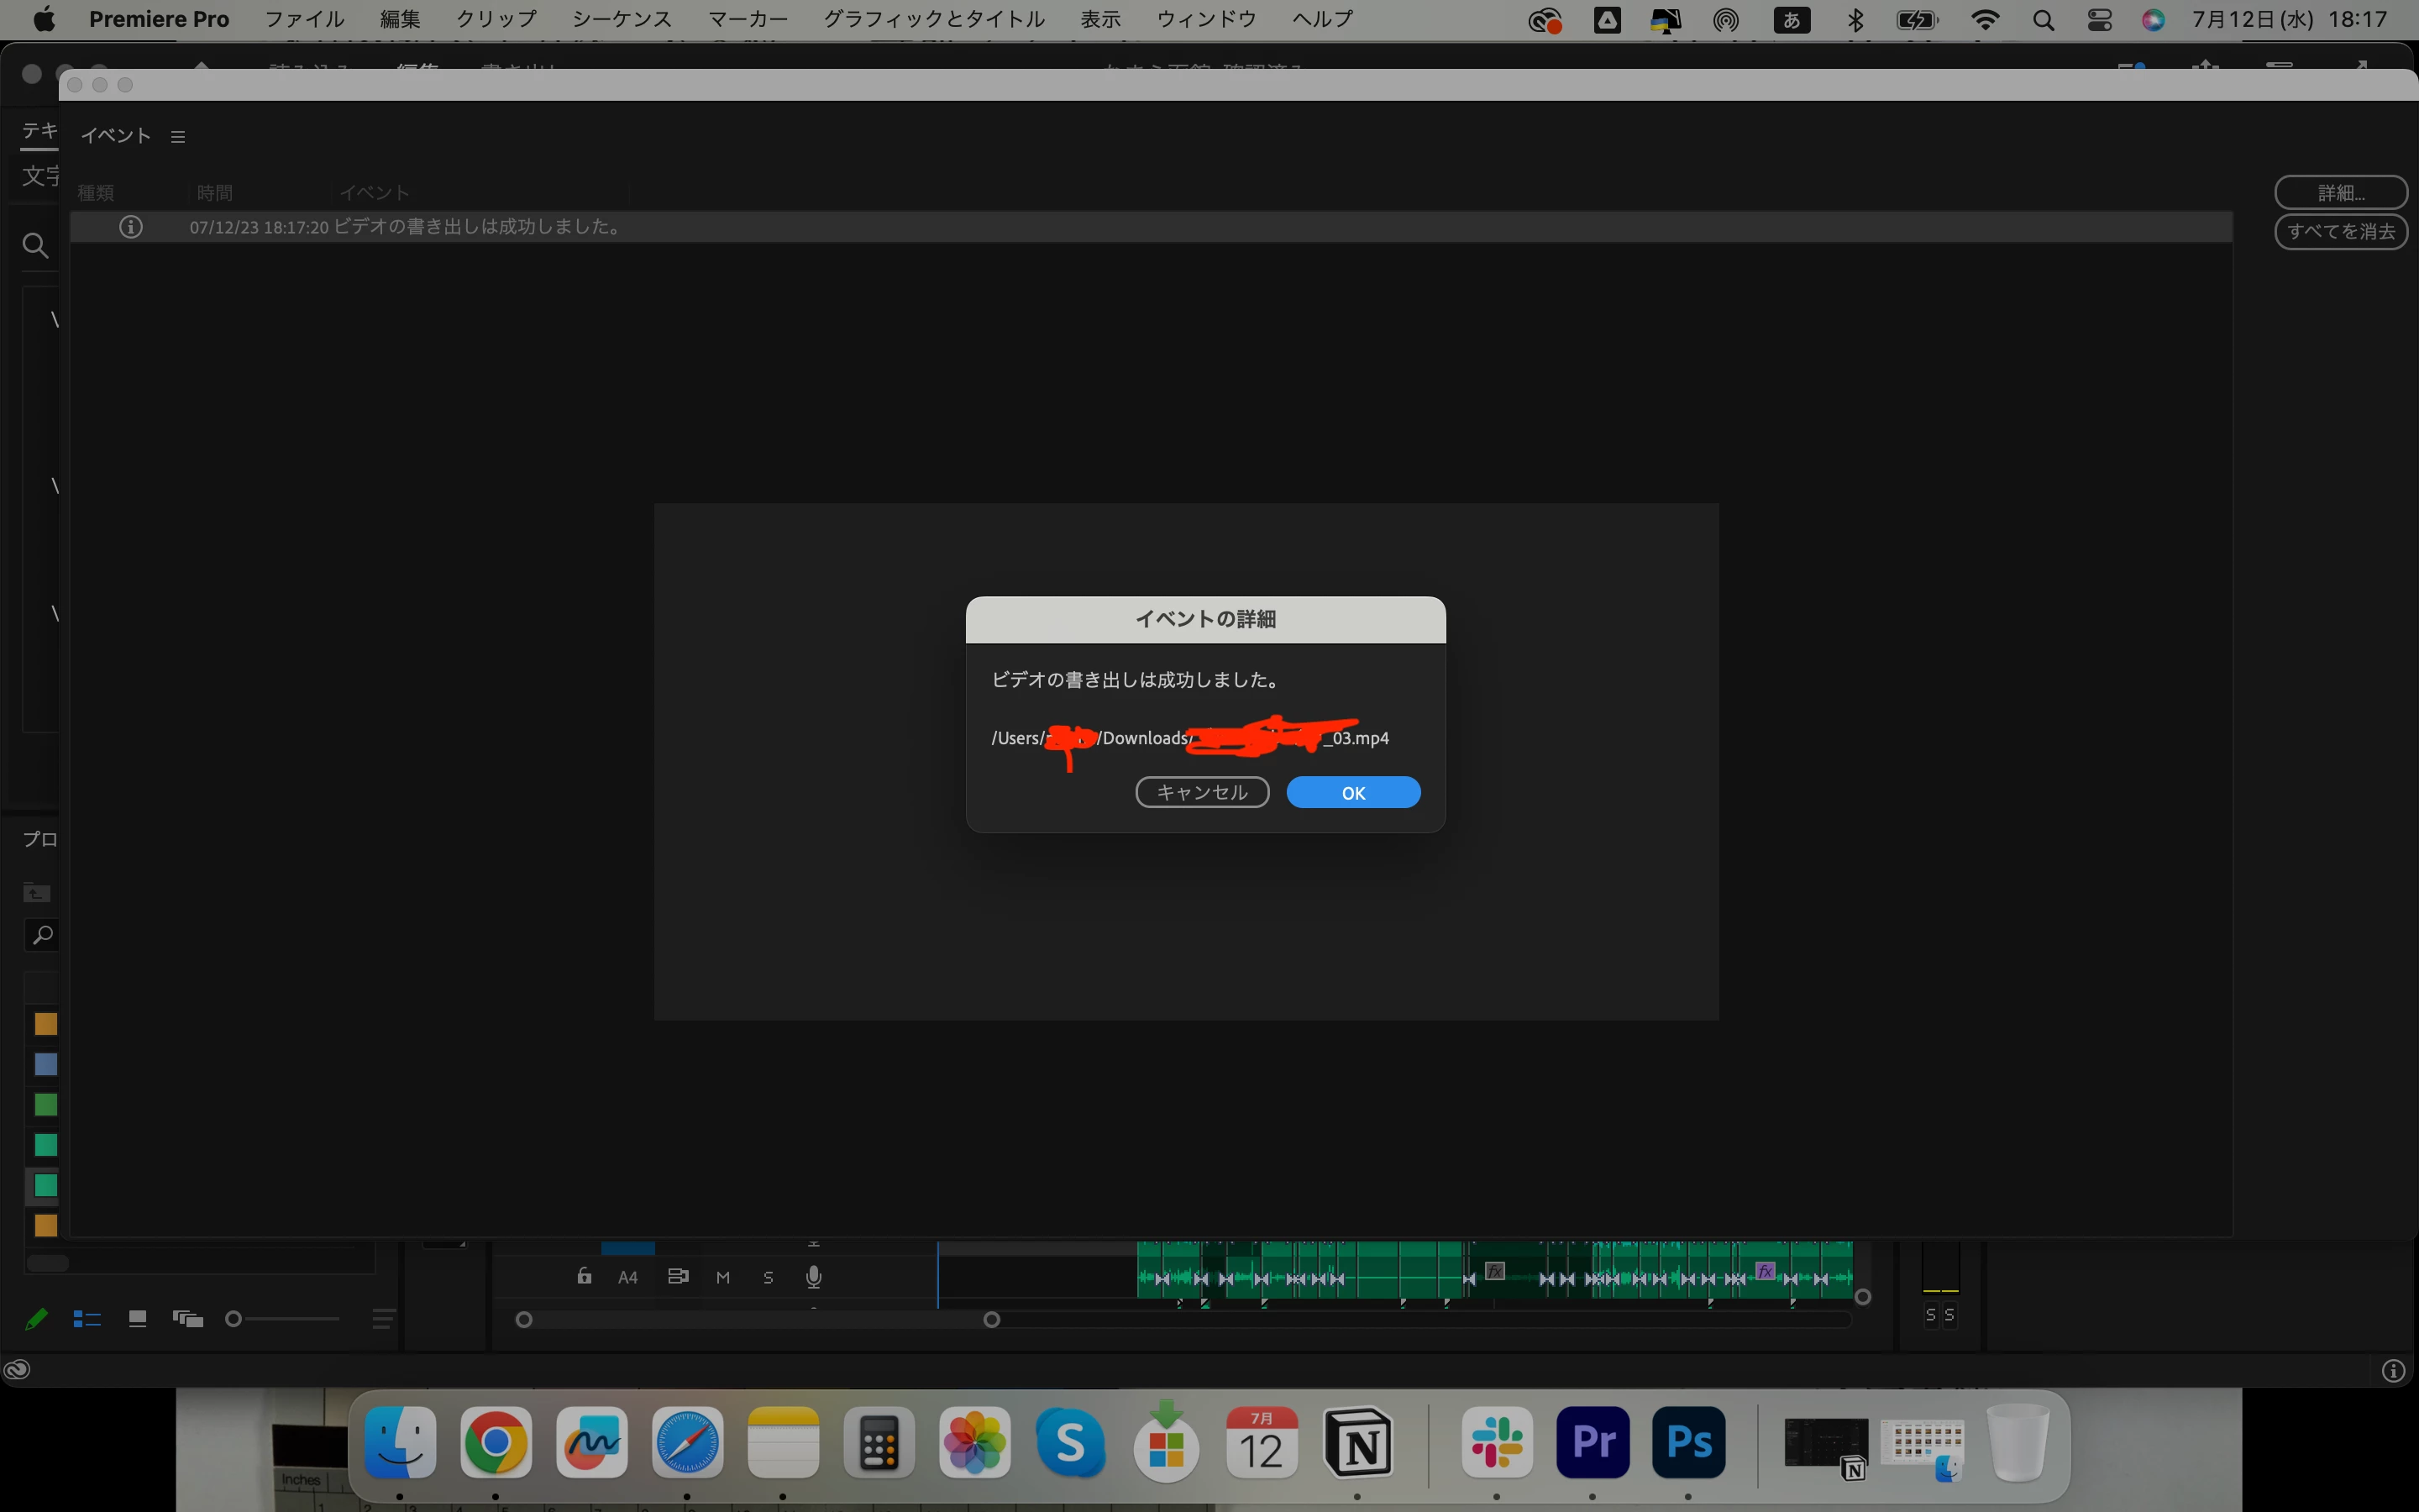The image size is (2419, 1512).
Task: Solo the A4 audio track
Action: pyautogui.click(x=768, y=1277)
